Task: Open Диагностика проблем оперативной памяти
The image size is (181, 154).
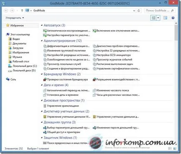Action: (116, 46)
